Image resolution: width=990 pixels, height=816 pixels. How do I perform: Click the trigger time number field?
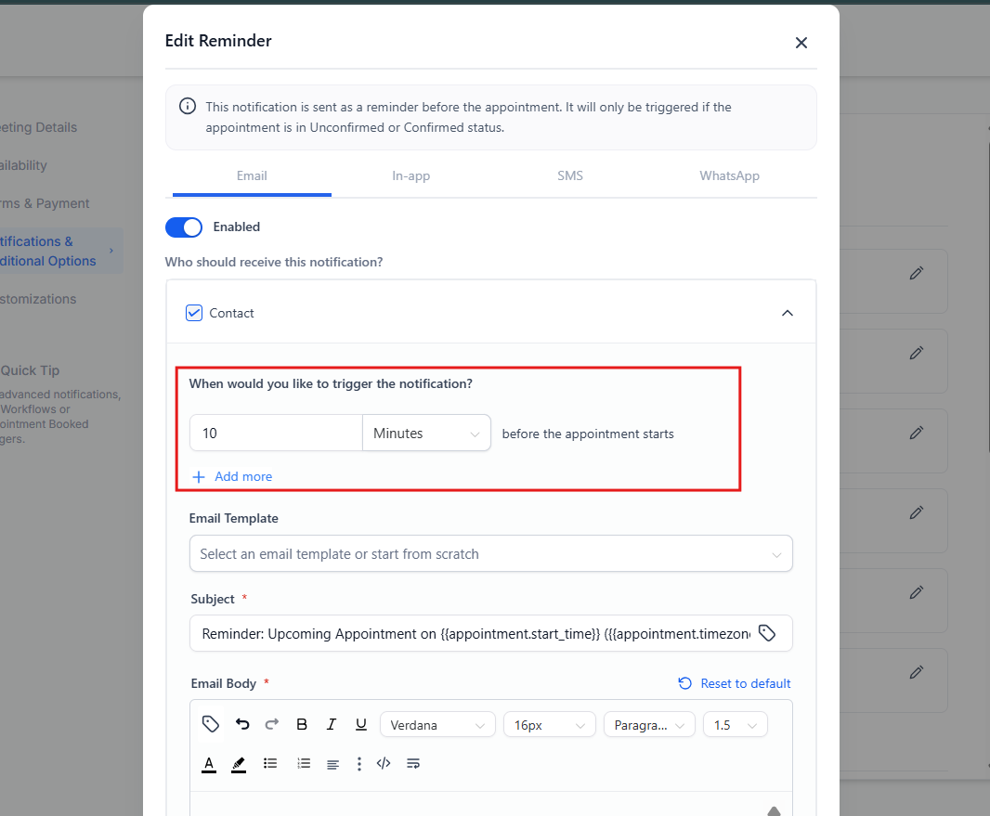[276, 433]
